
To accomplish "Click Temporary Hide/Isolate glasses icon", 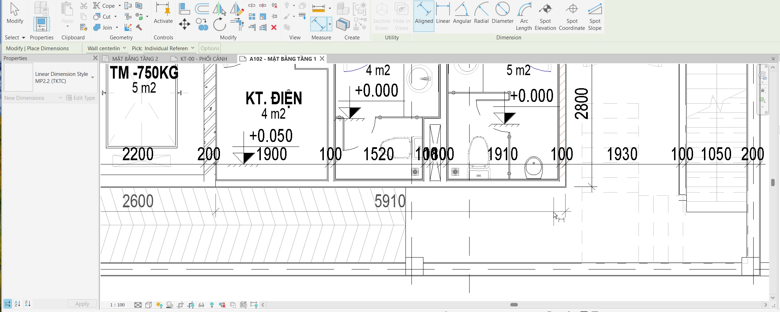I will (x=201, y=305).
